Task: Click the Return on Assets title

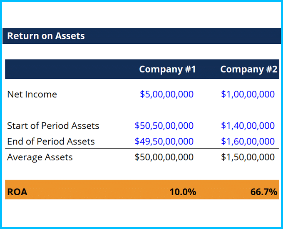Action: [46, 36]
